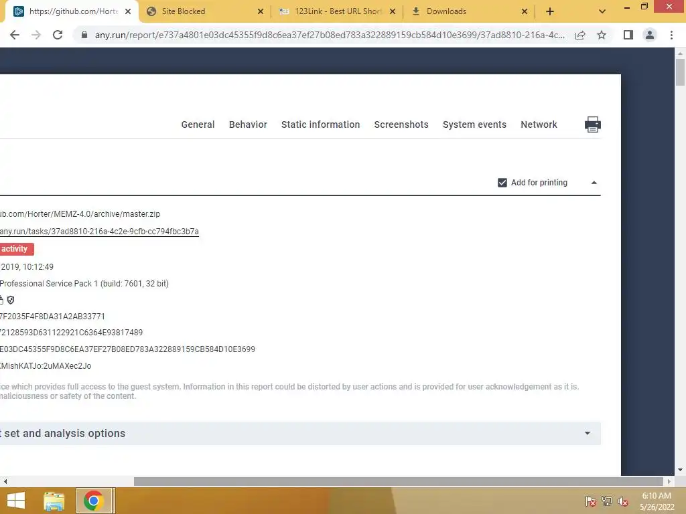Go to the Behavior section
686x514 pixels.
click(248, 124)
